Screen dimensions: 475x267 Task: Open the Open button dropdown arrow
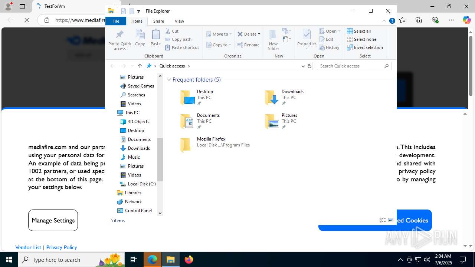point(339,31)
